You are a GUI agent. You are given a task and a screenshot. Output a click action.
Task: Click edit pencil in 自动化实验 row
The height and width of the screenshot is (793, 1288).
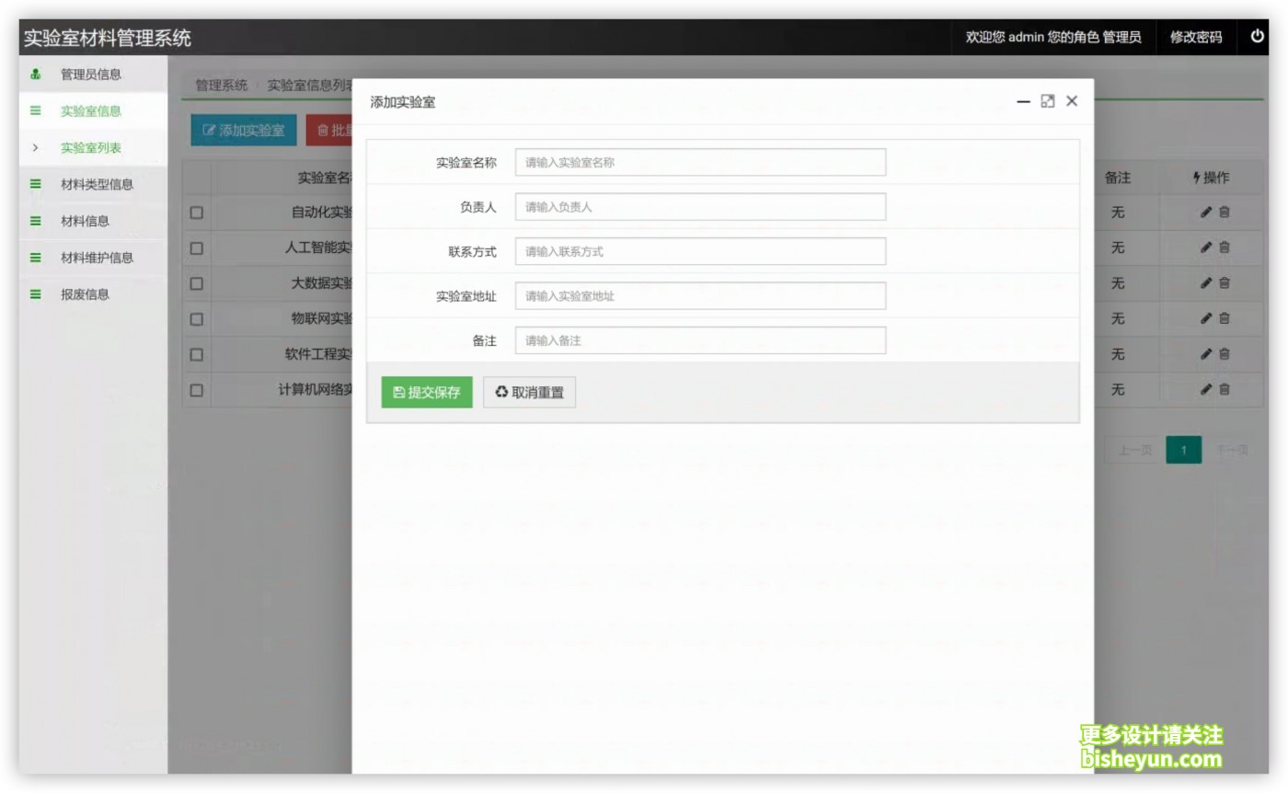coord(1206,213)
